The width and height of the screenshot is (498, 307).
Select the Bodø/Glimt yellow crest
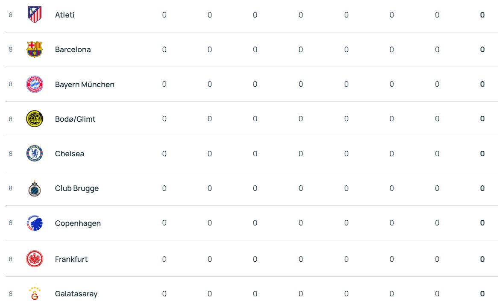[35, 119]
